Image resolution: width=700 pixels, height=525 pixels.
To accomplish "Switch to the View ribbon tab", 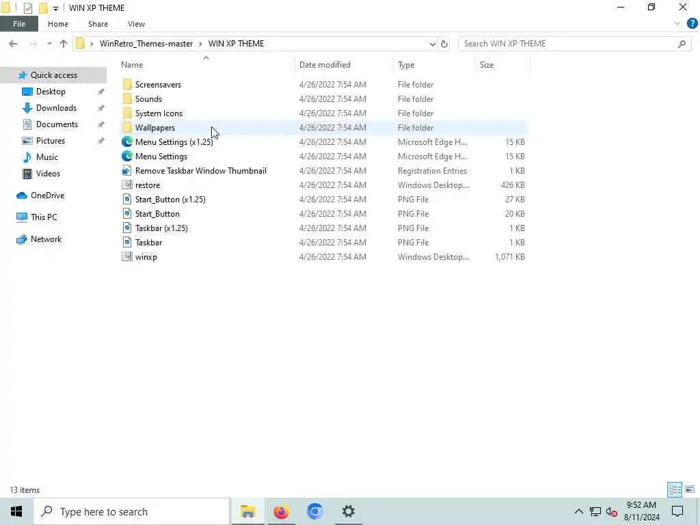I will [136, 24].
